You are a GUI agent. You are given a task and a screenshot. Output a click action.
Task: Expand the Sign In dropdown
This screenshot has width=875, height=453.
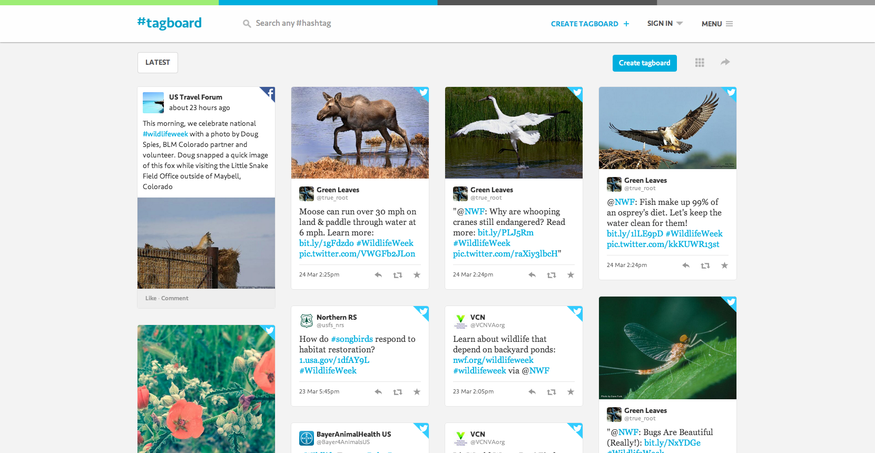coord(665,24)
